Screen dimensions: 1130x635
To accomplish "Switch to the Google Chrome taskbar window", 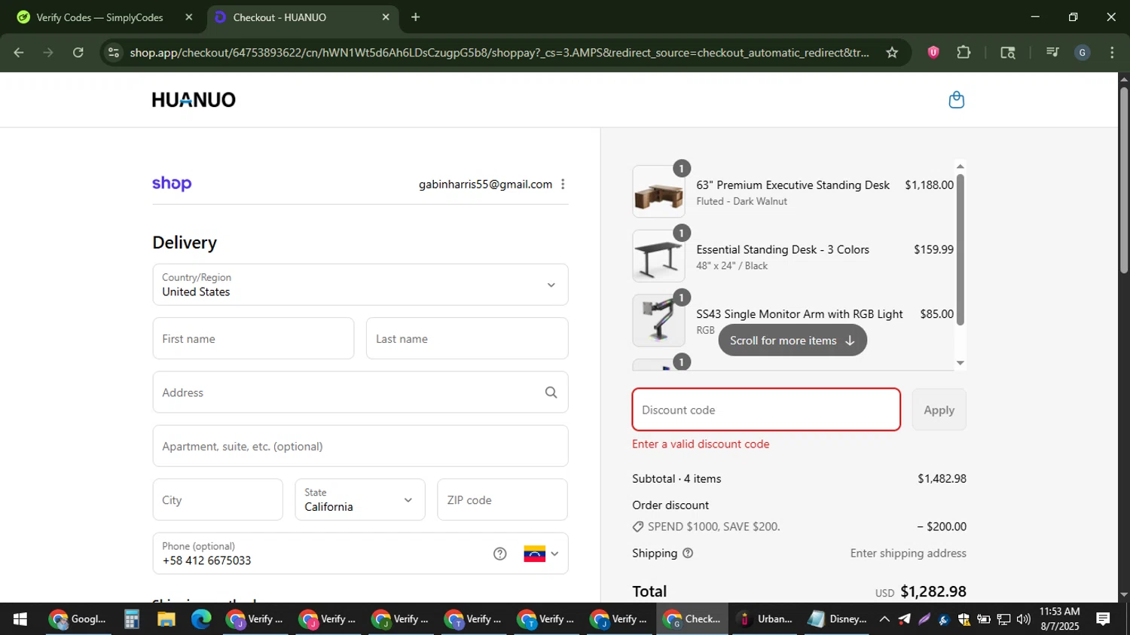I will pyautogui.click(x=77, y=619).
